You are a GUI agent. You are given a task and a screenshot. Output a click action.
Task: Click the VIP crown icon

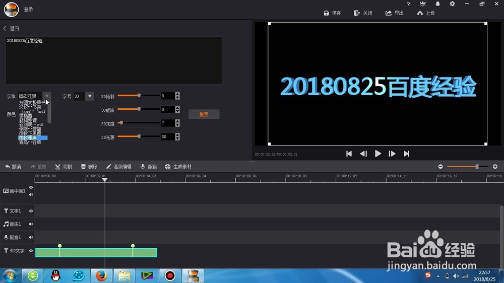click(423, 4)
